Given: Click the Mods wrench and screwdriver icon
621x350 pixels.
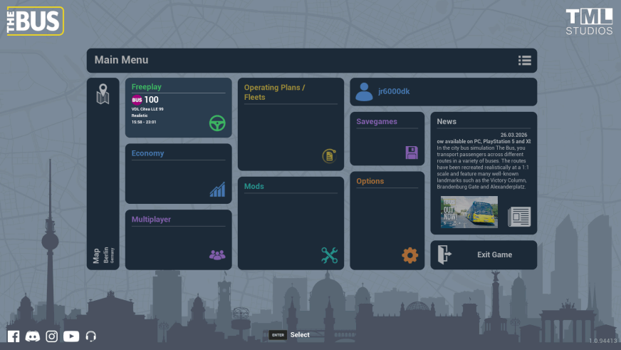Looking at the screenshot, I should pyautogui.click(x=329, y=255).
